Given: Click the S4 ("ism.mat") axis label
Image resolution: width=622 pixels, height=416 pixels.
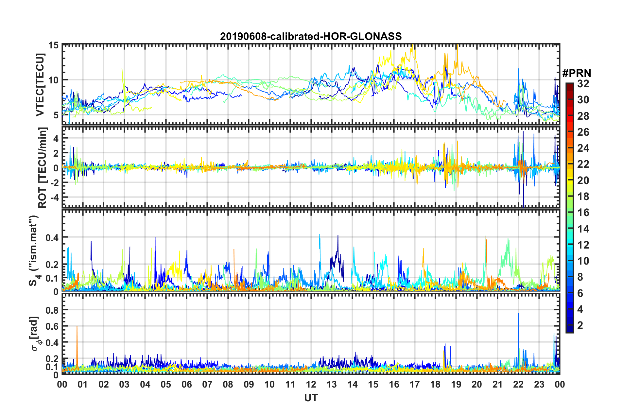Looking at the screenshot, I should [34, 251].
